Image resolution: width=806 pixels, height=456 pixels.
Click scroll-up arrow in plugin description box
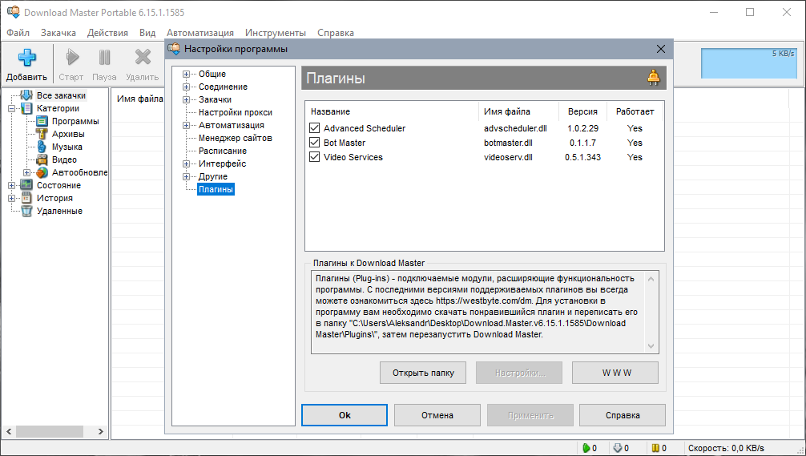pos(651,279)
